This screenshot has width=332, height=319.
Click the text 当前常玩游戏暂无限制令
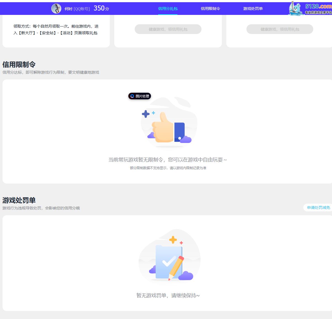[x=136, y=160]
